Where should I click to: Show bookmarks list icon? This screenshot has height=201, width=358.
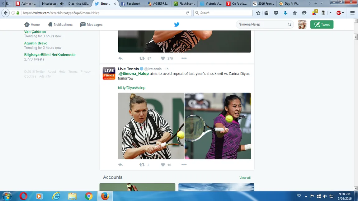[266, 13]
